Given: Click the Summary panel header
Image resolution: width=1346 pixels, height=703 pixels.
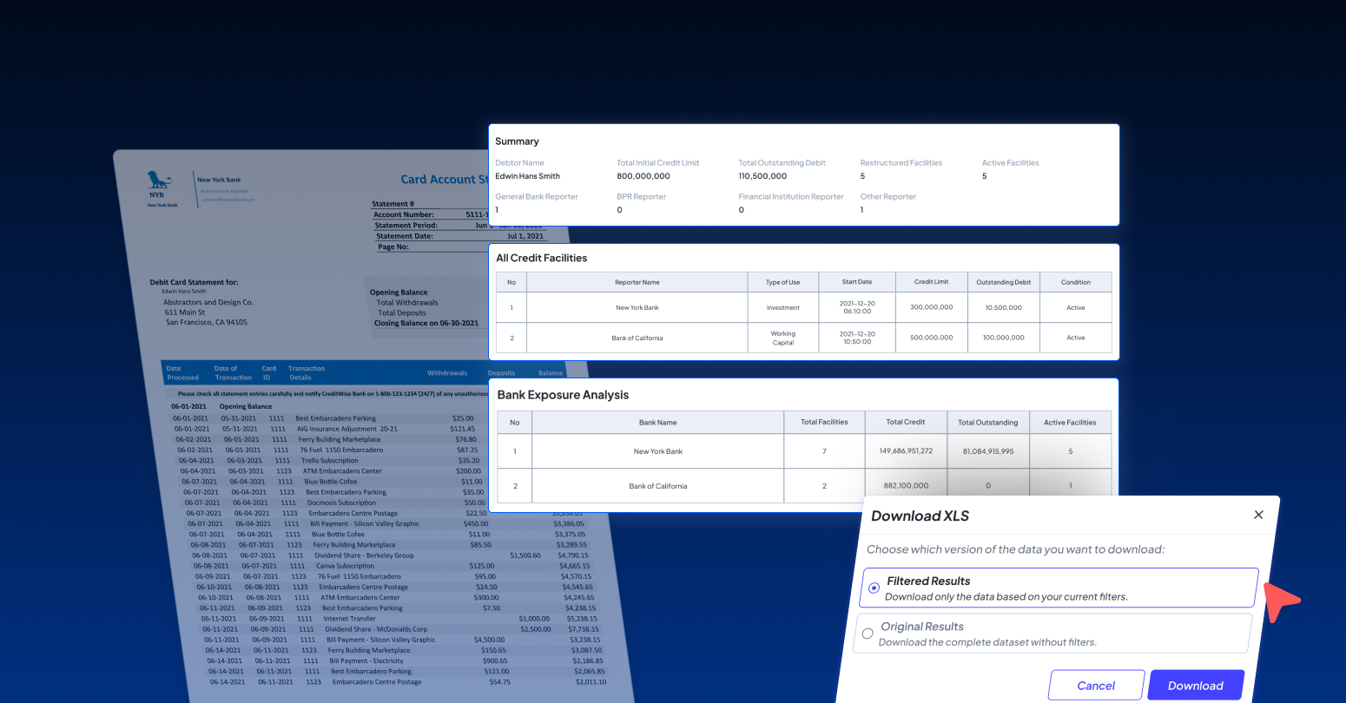Looking at the screenshot, I should pyautogui.click(x=516, y=141).
